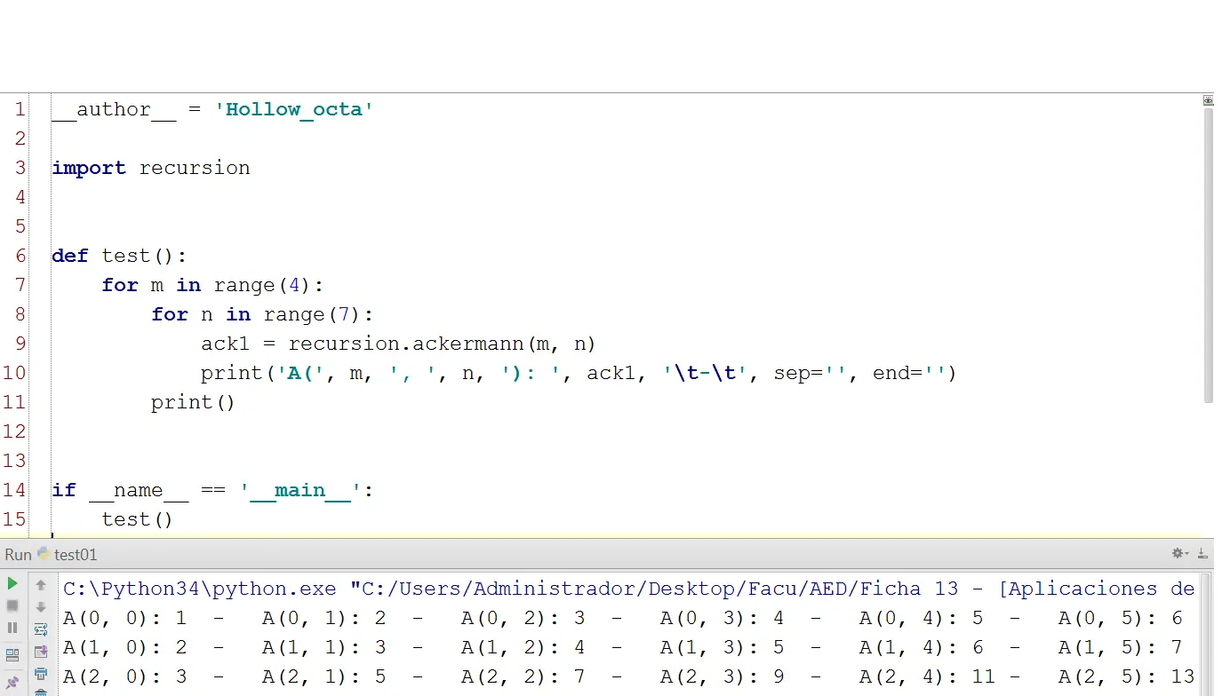The height and width of the screenshot is (696, 1230).
Task: Click the 'def test():' line
Action: point(119,256)
